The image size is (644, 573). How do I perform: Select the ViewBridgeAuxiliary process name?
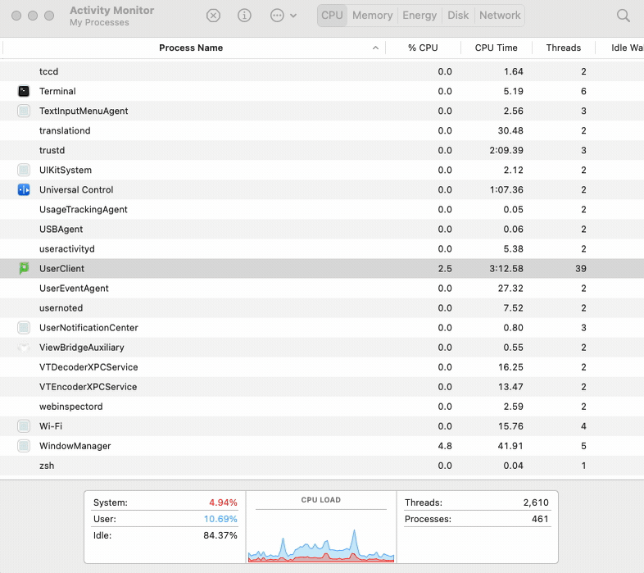pyautogui.click(x=82, y=348)
